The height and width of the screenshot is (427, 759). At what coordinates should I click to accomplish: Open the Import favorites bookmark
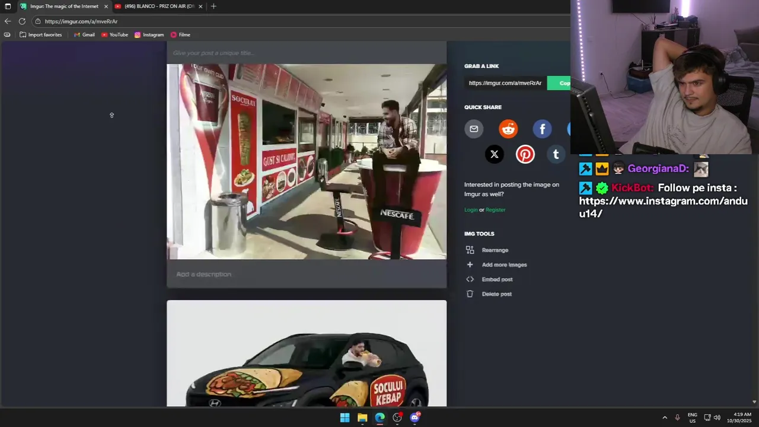tap(40, 34)
